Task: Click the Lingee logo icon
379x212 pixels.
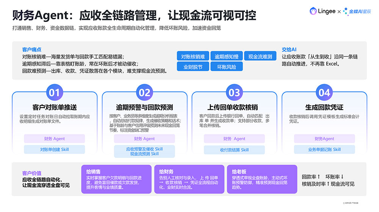Action: click(313, 11)
